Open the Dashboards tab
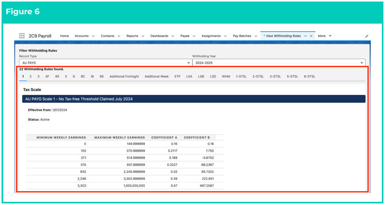The height and width of the screenshot is (205, 385). (x=159, y=36)
